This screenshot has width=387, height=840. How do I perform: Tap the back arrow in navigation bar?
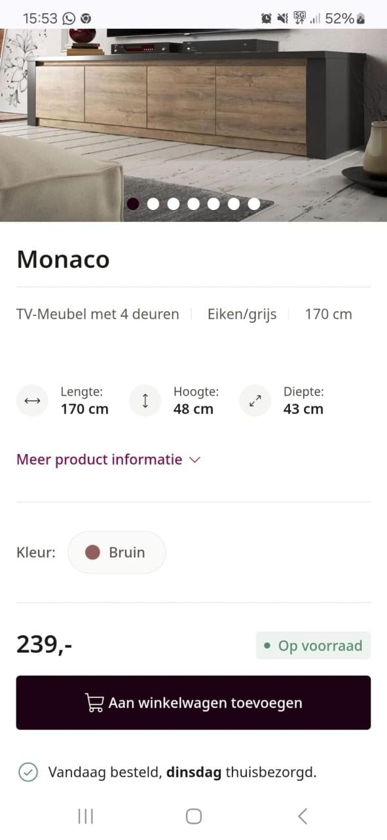(x=302, y=816)
